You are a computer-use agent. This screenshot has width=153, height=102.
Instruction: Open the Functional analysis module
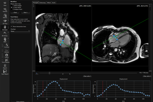(x=7, y=45)
